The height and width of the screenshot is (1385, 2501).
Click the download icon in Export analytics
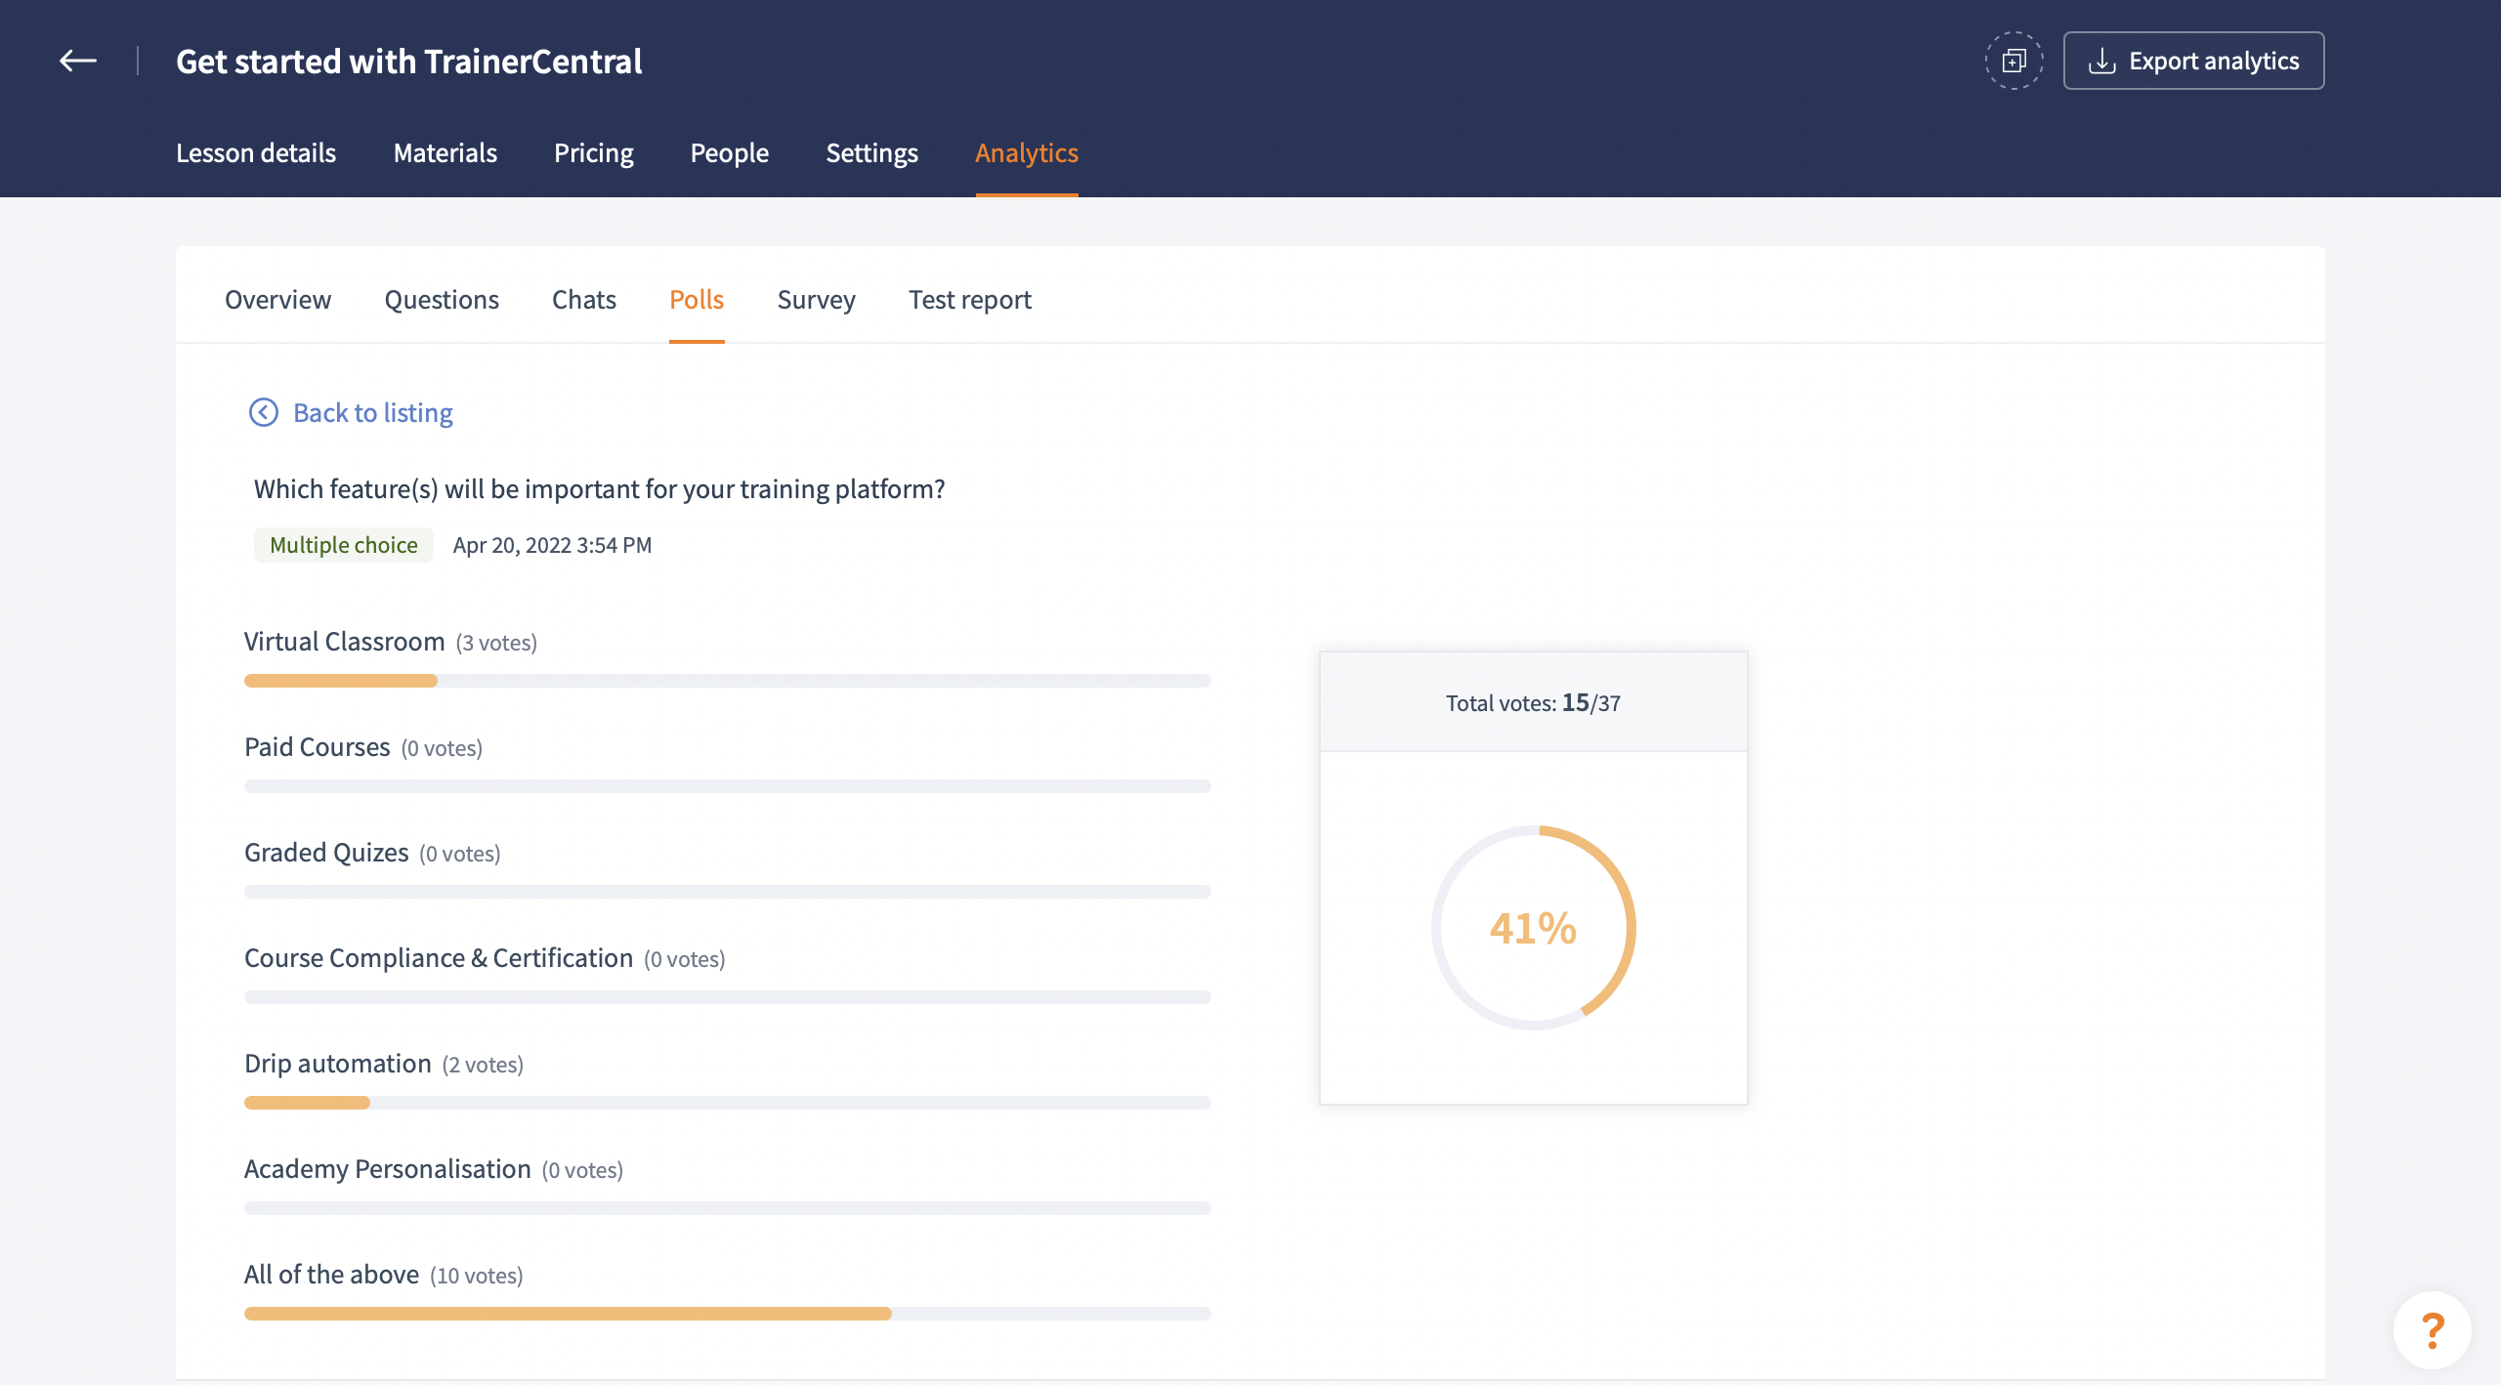pyautogui.click(x=2101, y=61)
